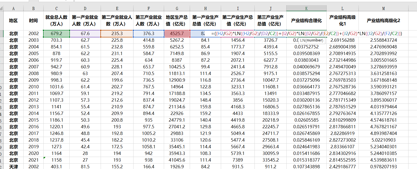Click cell with value 13491
Image resolution: width=417 pixels, height=169 pixels.
[x=270, y=93]
